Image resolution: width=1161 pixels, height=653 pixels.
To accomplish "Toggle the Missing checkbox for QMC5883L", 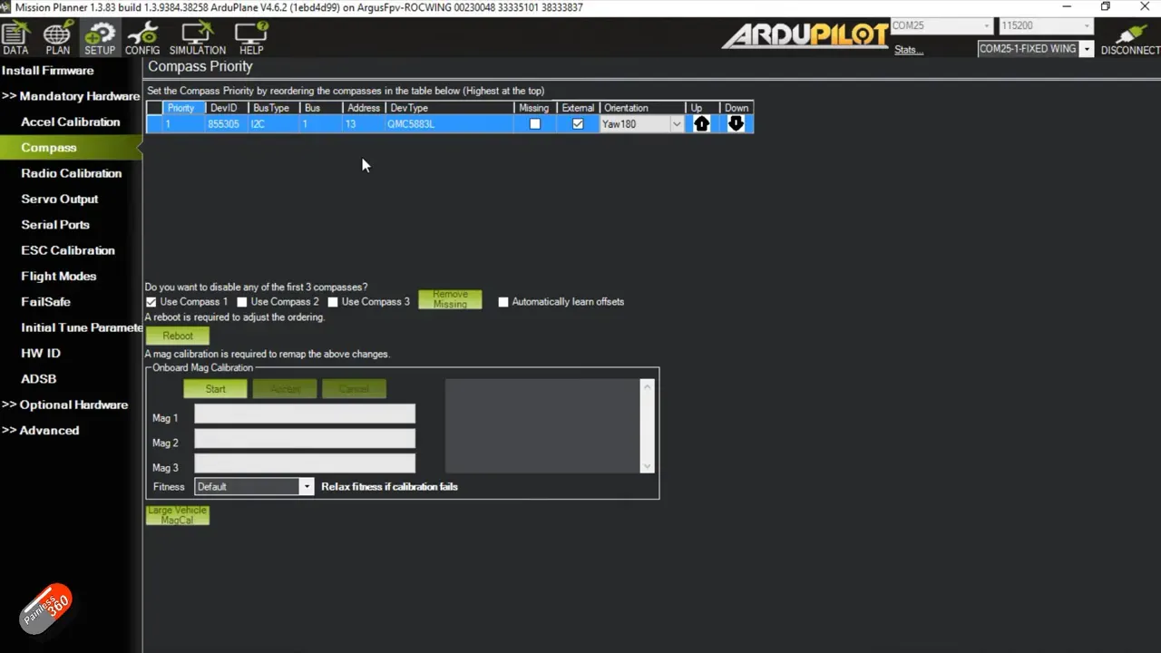I will tap(535, 124).
